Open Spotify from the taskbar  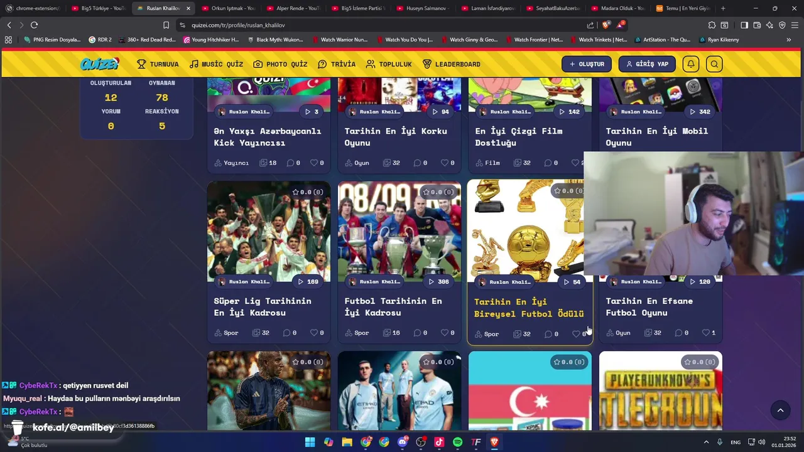457,442
